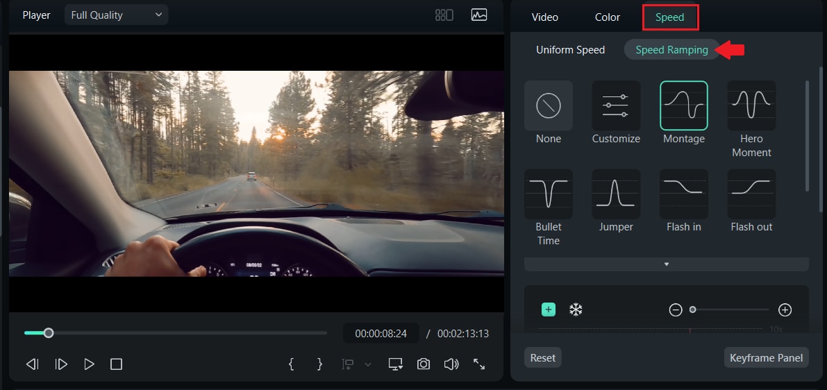Screen dimensions: 827x390
Task: Choose the None speed preset
Action: (549, 106)
